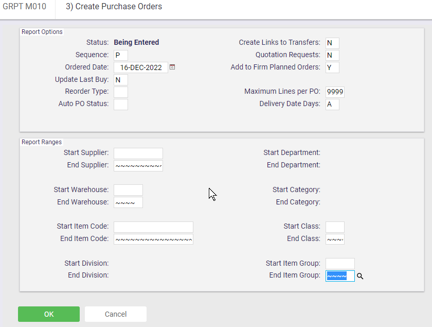Select the 'End Department:' label
This screenshot has width=432, height=327.
pyautogui.click(x=294, y=165)
